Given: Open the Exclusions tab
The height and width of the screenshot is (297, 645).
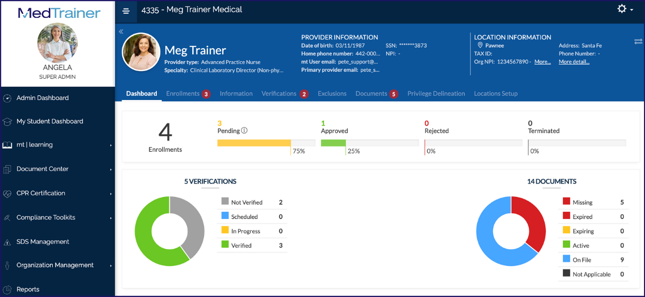Looking at the screenshot, I should point(332,93).
